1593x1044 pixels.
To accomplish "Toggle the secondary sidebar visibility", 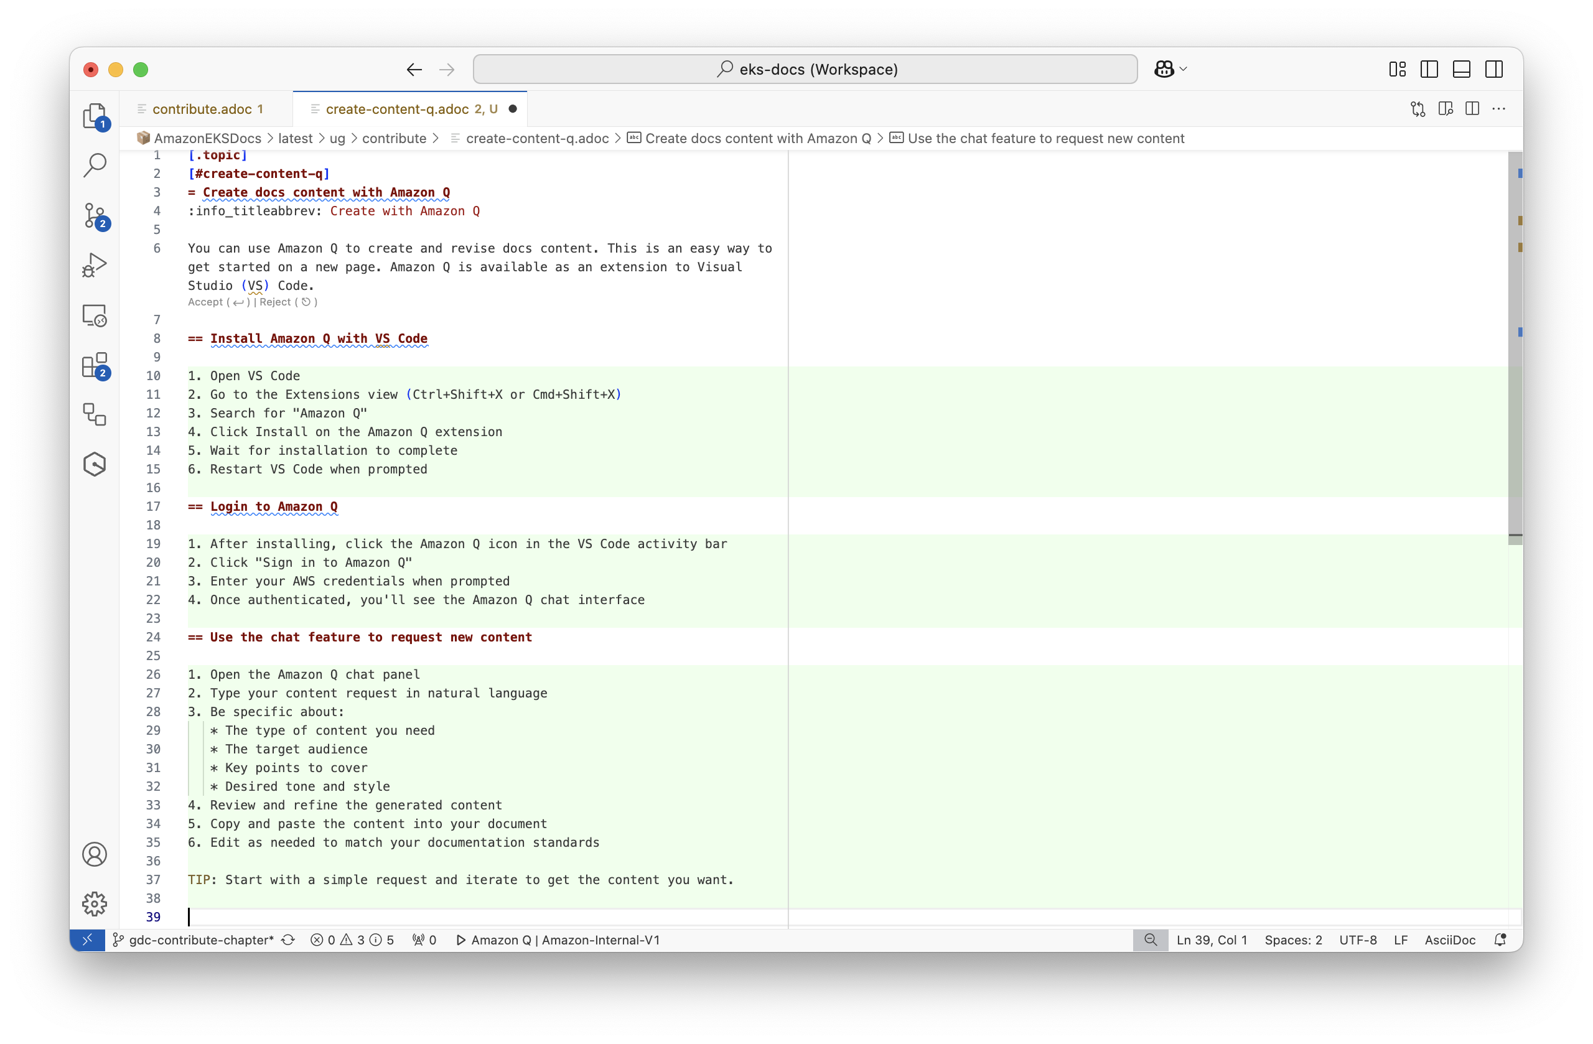I will click(x=1494, y=69).
